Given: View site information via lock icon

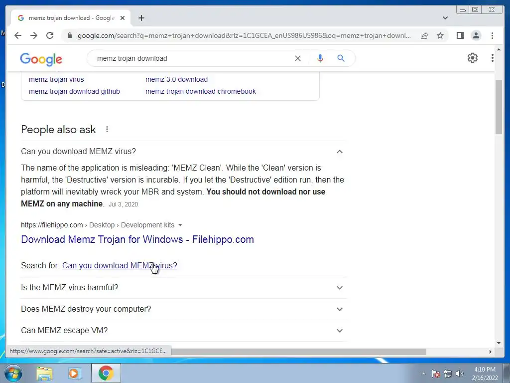Looking at the screenshot, I should [x=69, y=35].
